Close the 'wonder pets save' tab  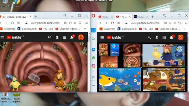click(30, 16)
